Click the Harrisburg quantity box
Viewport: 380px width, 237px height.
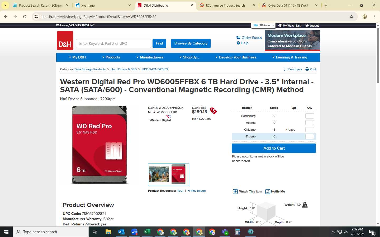pyautogui.click(x=310, y=116)
